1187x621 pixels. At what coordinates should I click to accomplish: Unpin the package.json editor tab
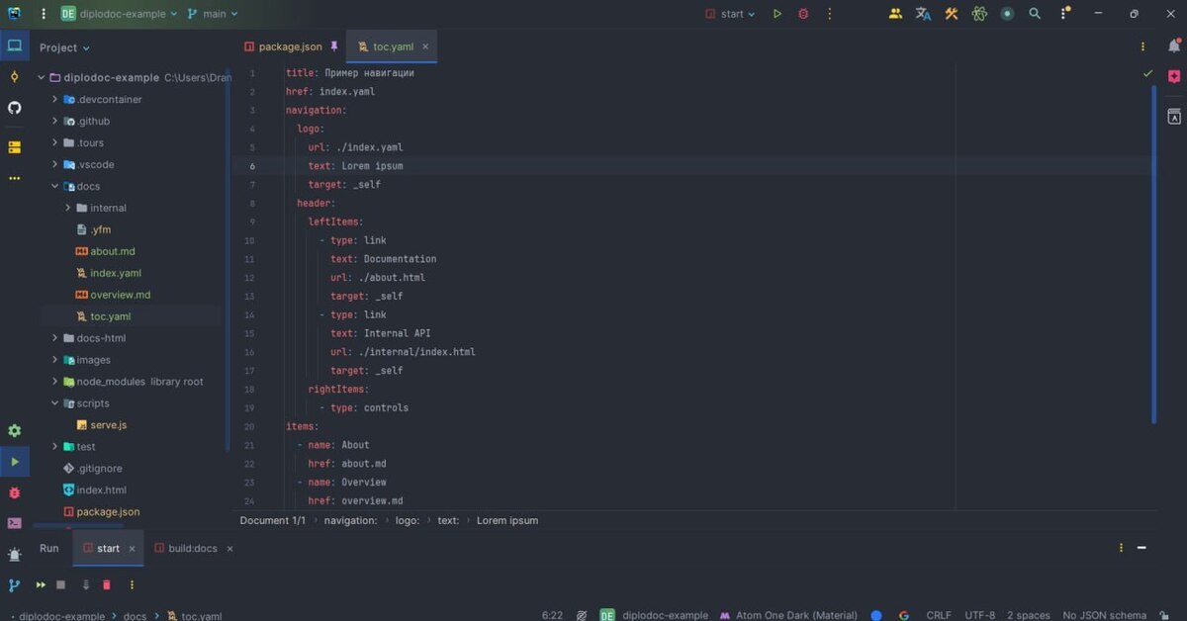[334, 46]
